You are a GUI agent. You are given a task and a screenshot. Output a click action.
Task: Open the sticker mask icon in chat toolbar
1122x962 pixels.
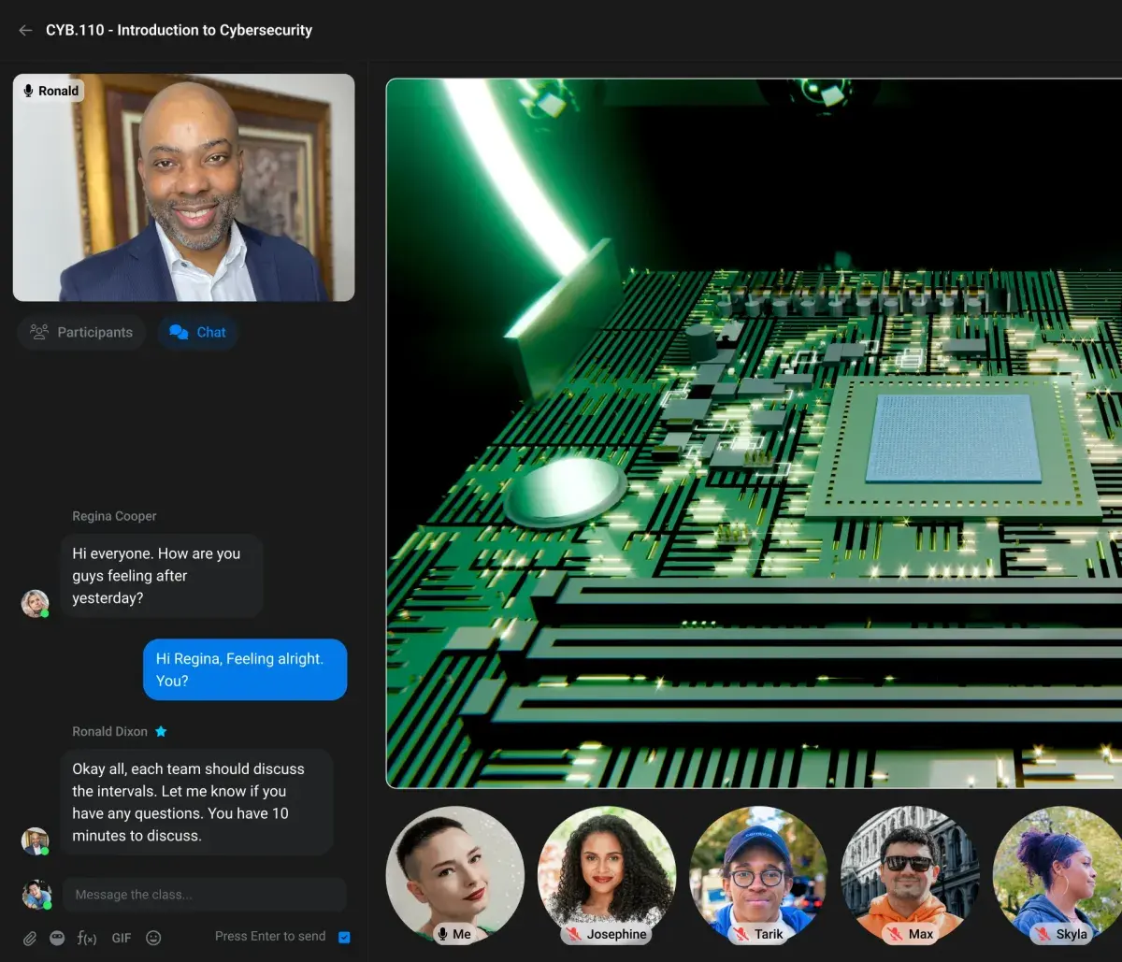click(57, 938)
